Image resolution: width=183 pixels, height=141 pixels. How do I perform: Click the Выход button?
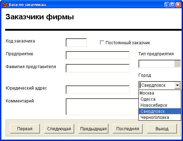[162, 129]
